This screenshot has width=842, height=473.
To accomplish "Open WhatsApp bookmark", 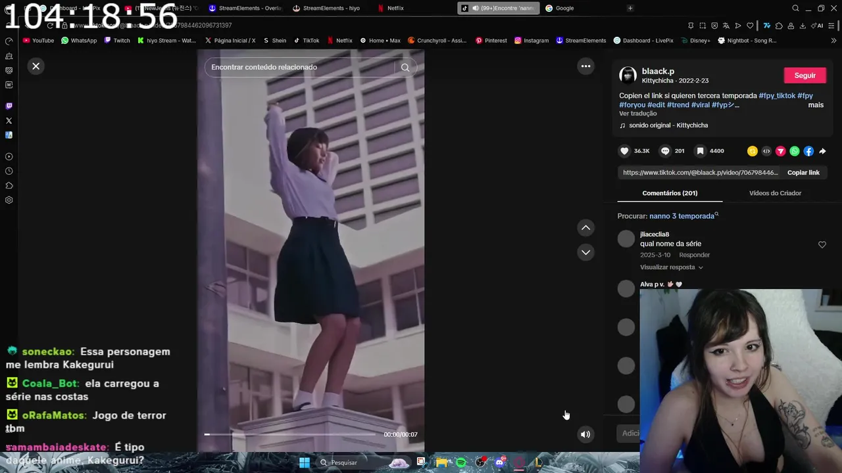I will pyautogui.click(x=79, y=41).
